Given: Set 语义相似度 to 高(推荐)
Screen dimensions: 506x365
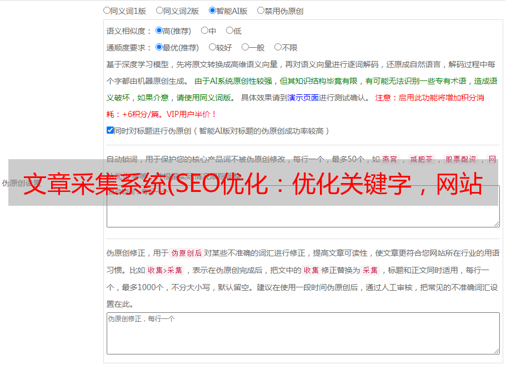Looking at the screenshot, I should tap(159, 31).
